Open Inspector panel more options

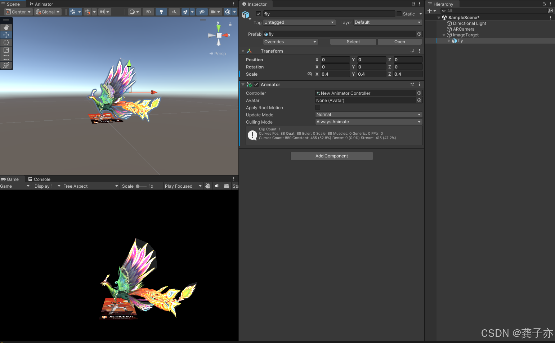(x=420, y=4)
